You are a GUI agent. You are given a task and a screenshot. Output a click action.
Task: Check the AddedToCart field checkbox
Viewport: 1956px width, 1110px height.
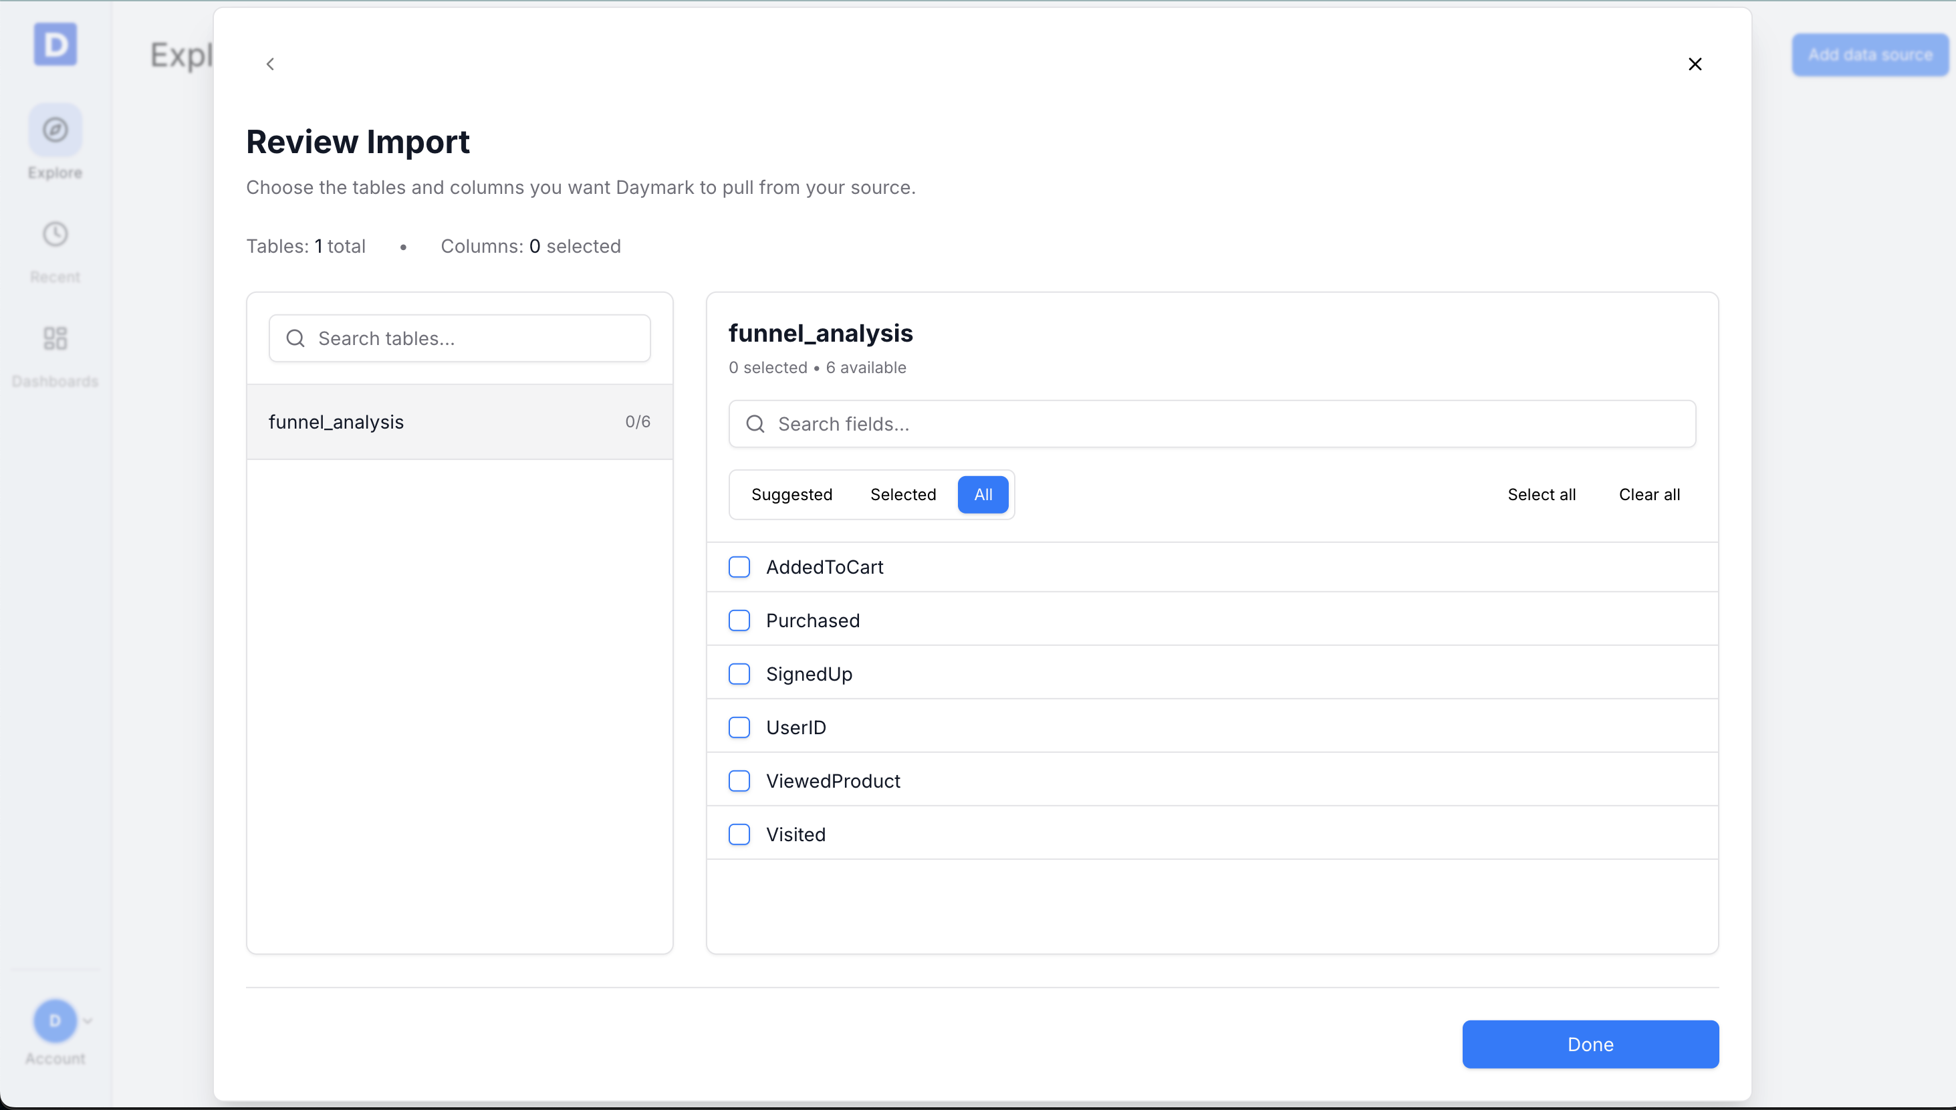pyautogui.click(x=739, y=567)
